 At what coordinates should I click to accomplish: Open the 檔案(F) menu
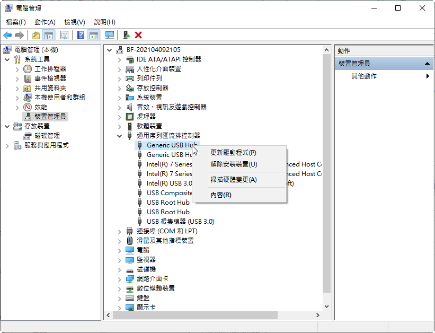pos(16,22)
